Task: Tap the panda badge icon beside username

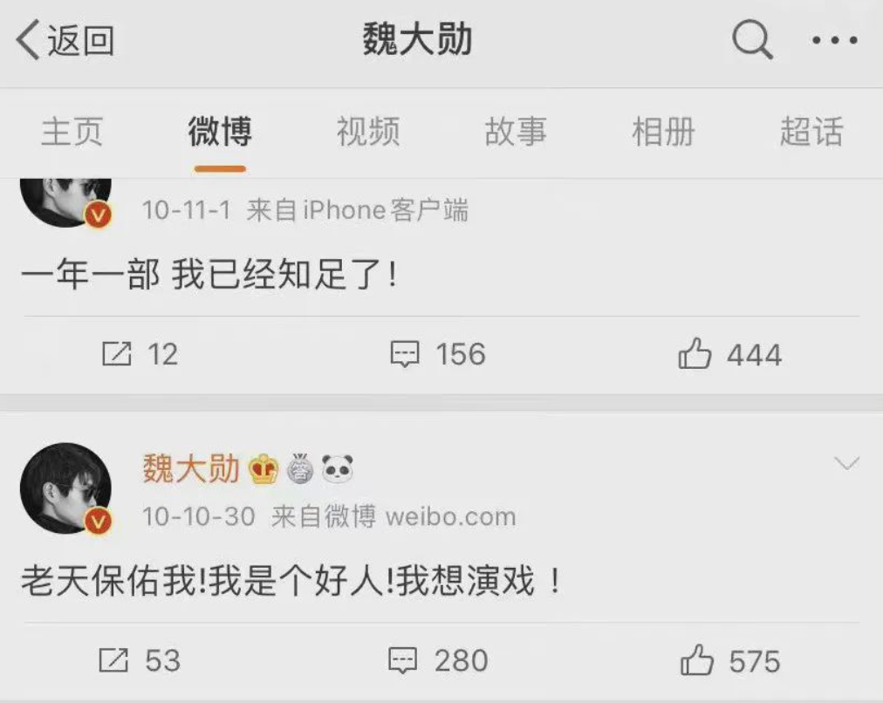Action: tap(338, 468)
